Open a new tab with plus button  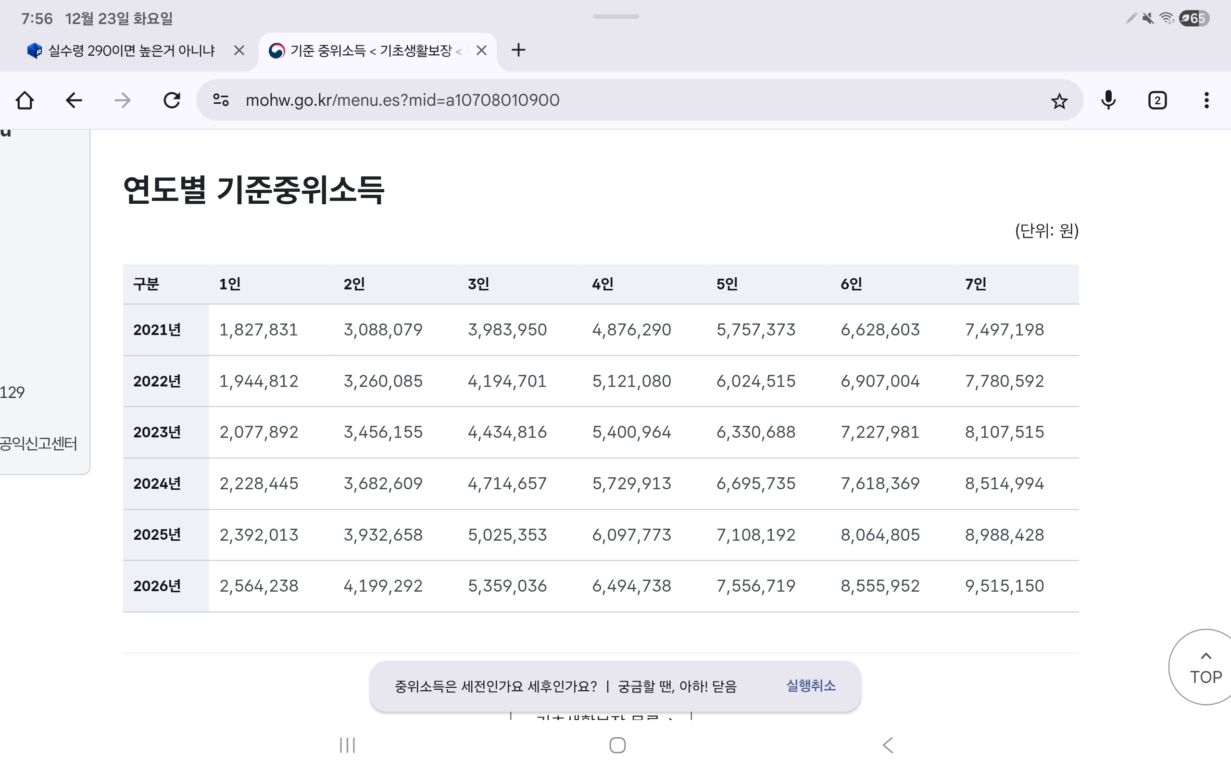518,50
